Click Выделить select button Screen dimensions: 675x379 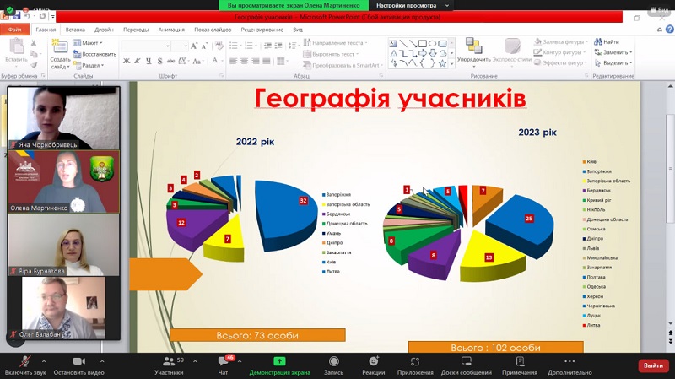(x=613, y=62)
